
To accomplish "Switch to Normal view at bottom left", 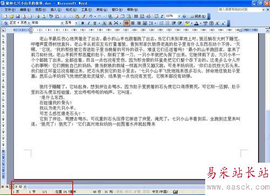I will point(3,187).
